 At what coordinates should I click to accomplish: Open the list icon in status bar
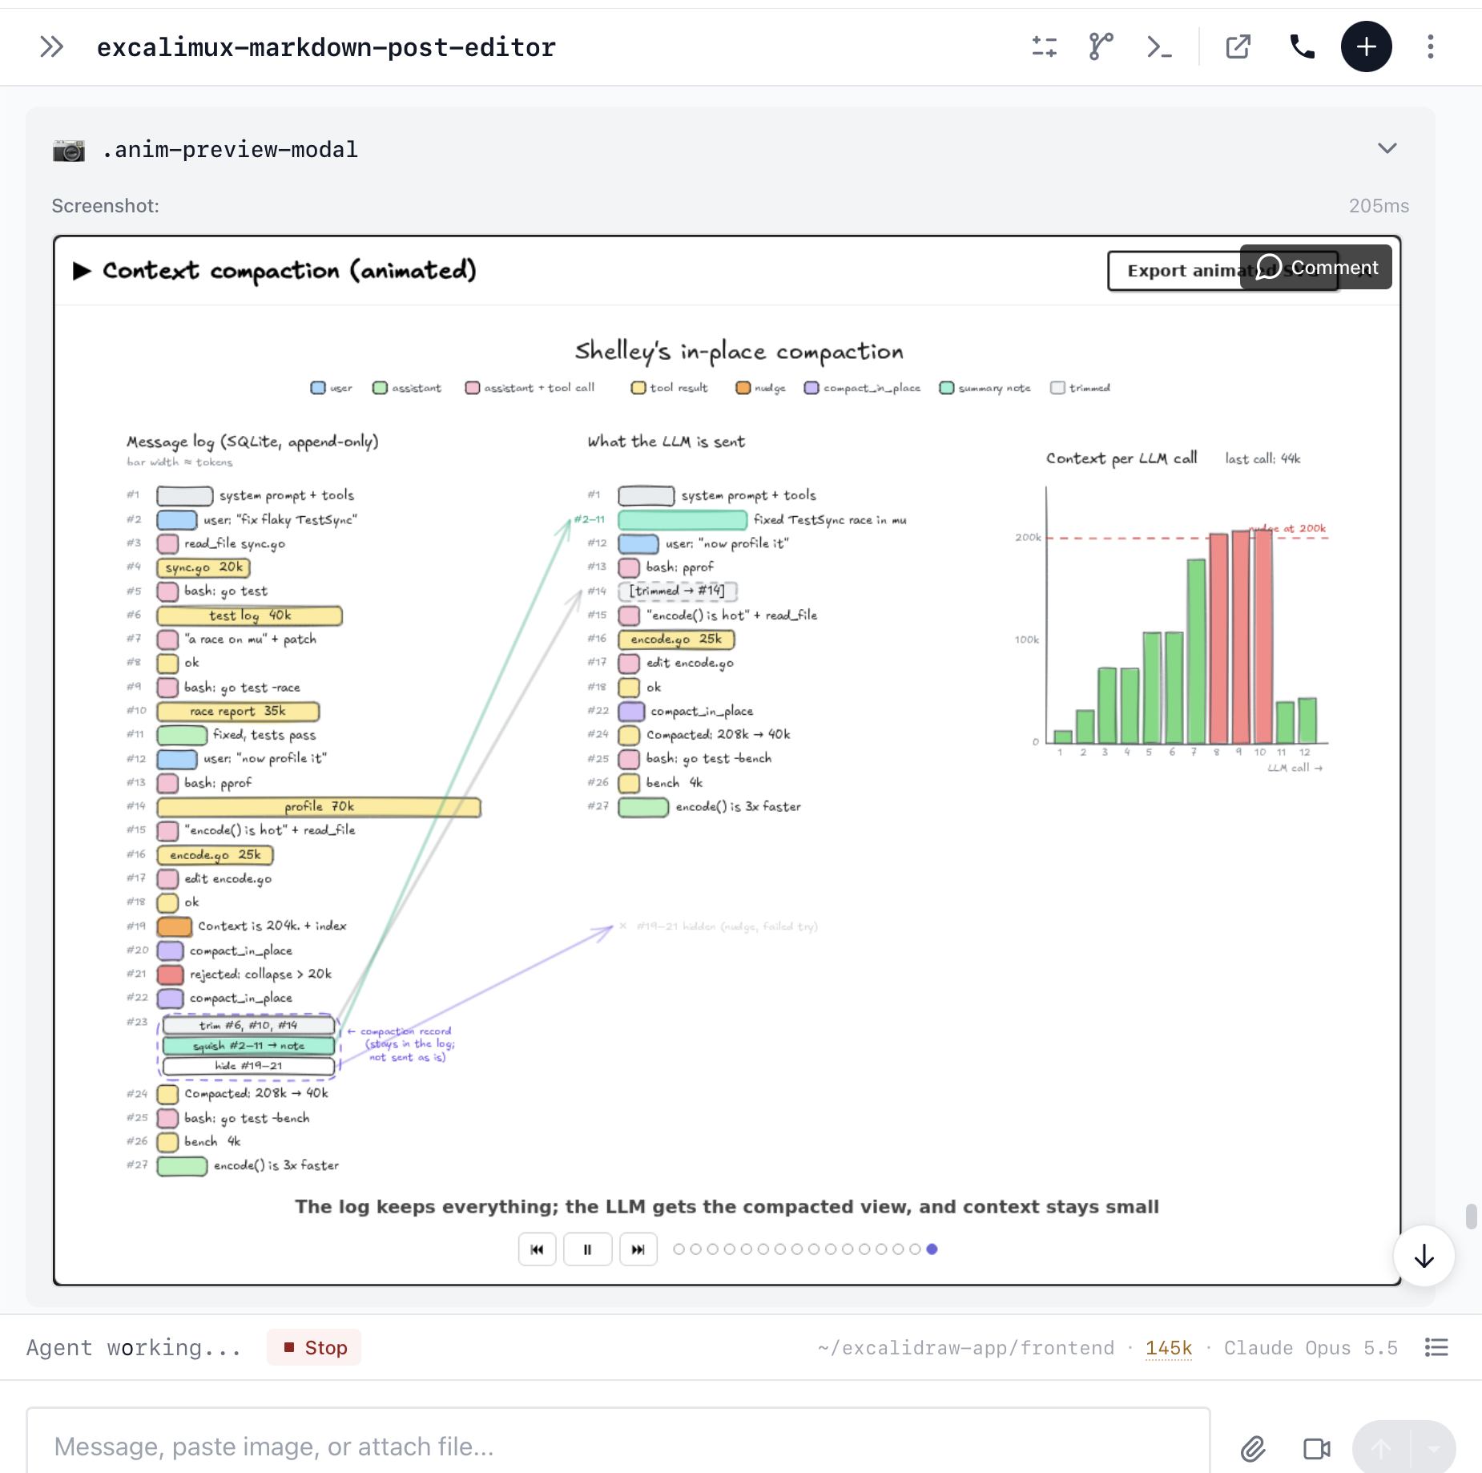click(x=1437, y=1348)
